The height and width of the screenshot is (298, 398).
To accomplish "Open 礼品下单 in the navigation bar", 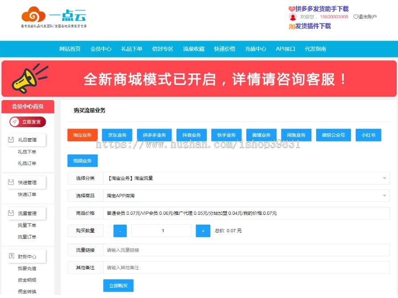I will tap(132, 49).
